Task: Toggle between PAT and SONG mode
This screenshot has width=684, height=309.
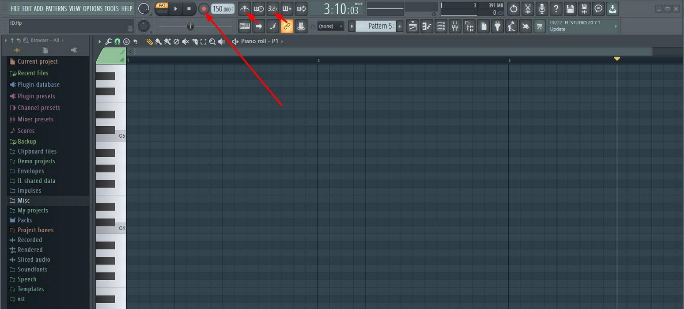Action: click(x=162, y=8)
